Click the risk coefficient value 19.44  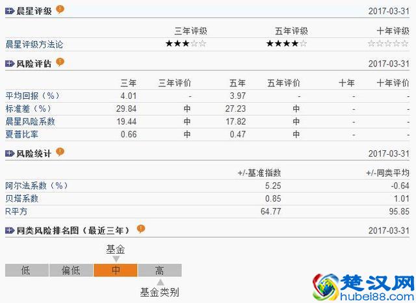127,122
